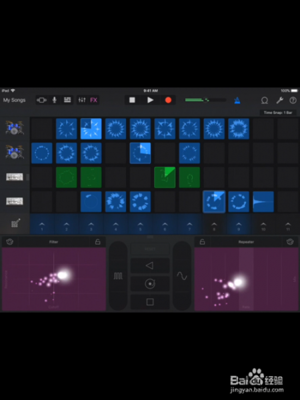Open the Time Snap: 1 Bar menu
The width and height of the screenshot is (300, 400).
tap(278, 113)
